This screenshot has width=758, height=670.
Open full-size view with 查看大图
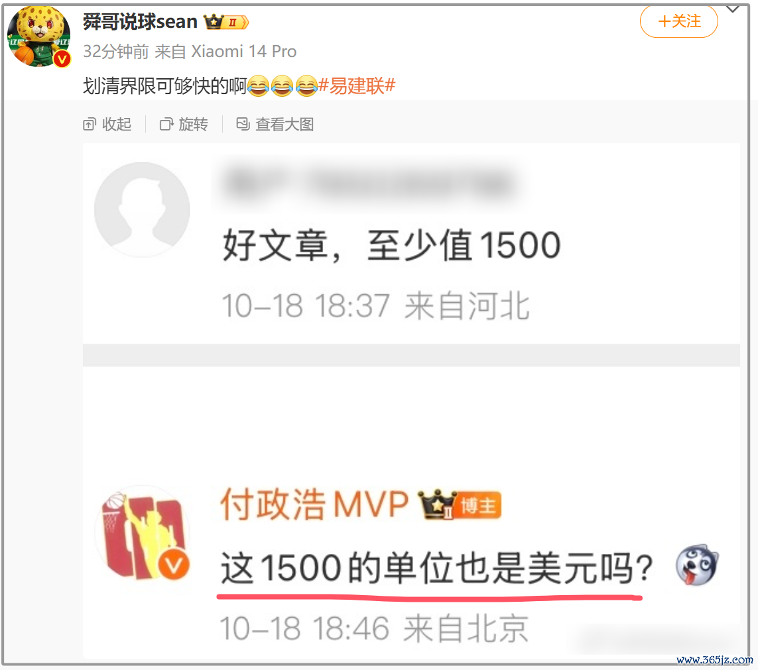(x=275, y=125)
